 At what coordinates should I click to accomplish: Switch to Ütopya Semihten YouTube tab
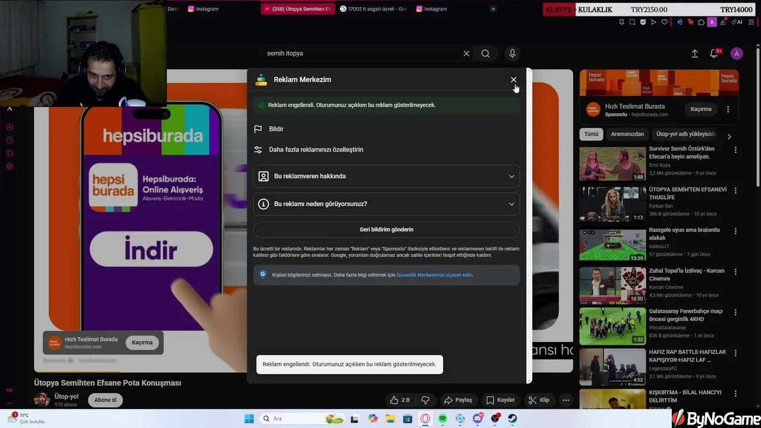297,9
